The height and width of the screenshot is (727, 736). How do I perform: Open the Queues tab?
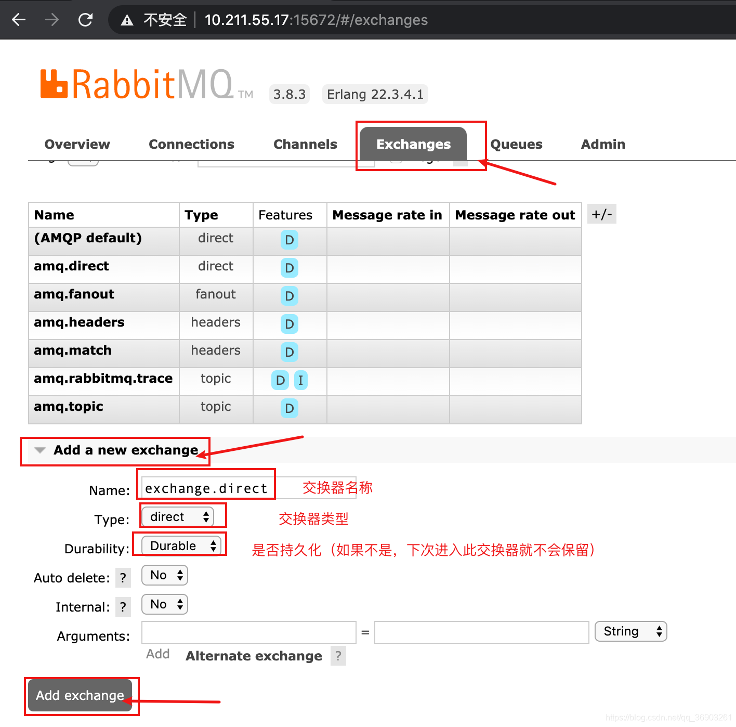click(x=516, y=144)
